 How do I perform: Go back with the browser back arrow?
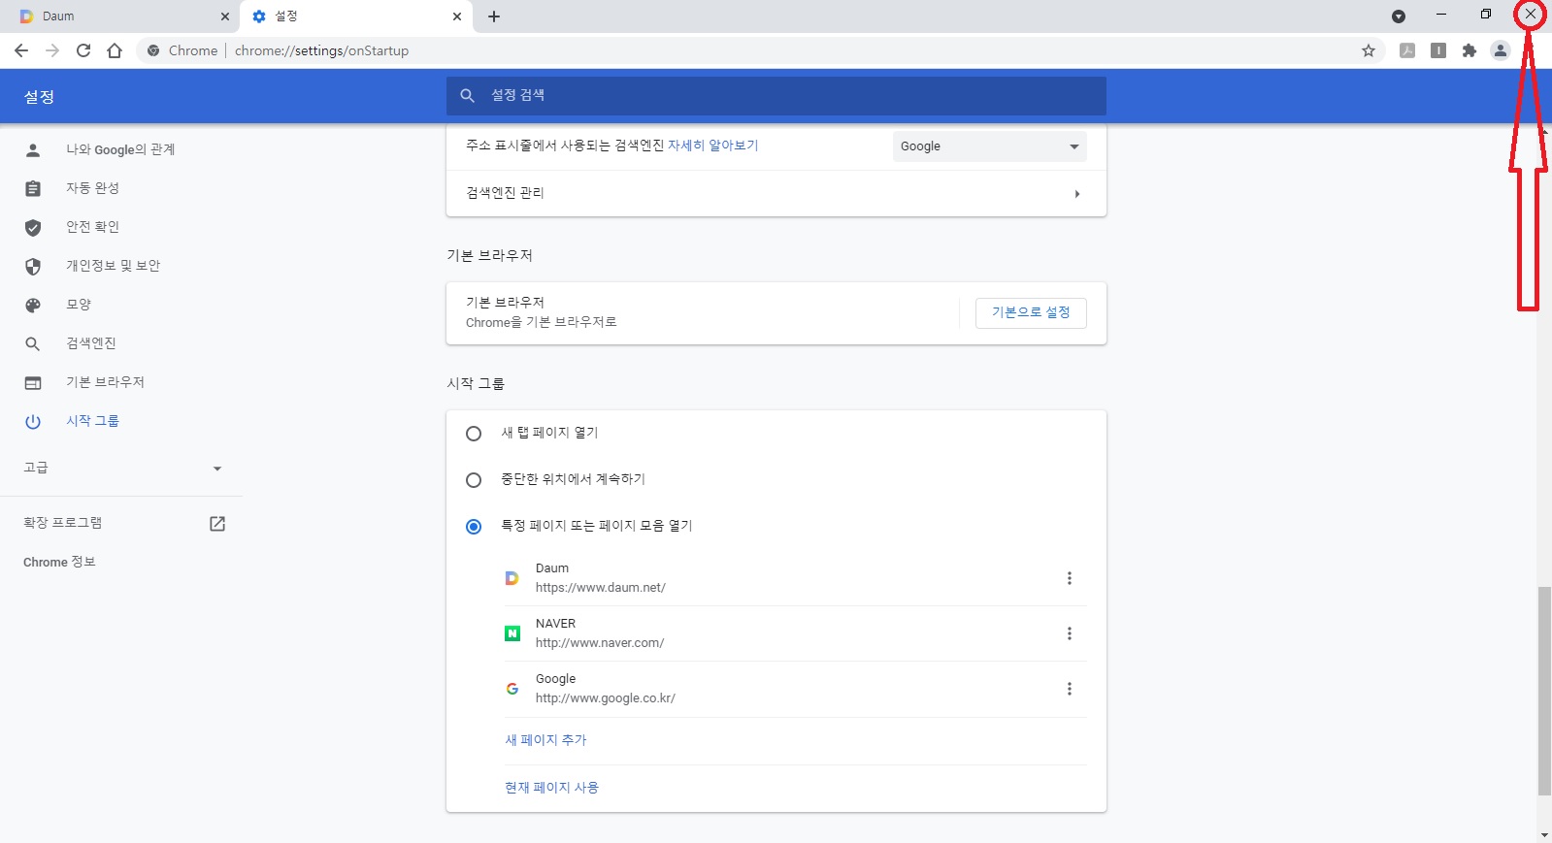(21, 50)
